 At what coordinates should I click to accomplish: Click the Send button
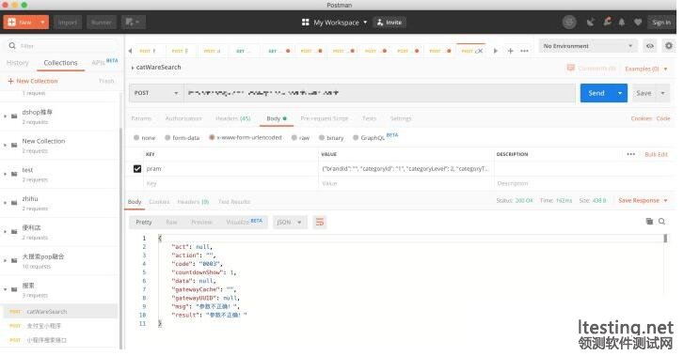[x=597, y=93]
